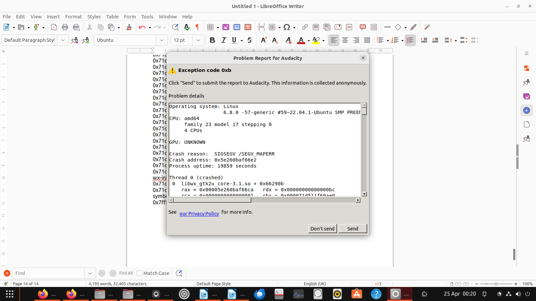This screenshot has width=536, height=301.
Task: Toggle Formatting Marks pilcrow
Action: click(197, 27)
